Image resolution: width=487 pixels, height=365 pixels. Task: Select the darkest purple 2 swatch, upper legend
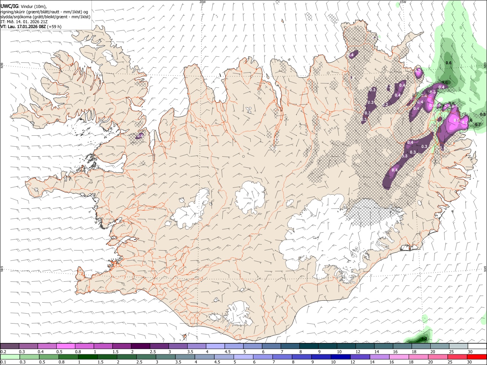(x=140, y=346)
